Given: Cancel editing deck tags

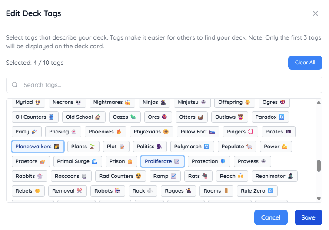Looking at the screenshot, I should (x=271, y=217).
